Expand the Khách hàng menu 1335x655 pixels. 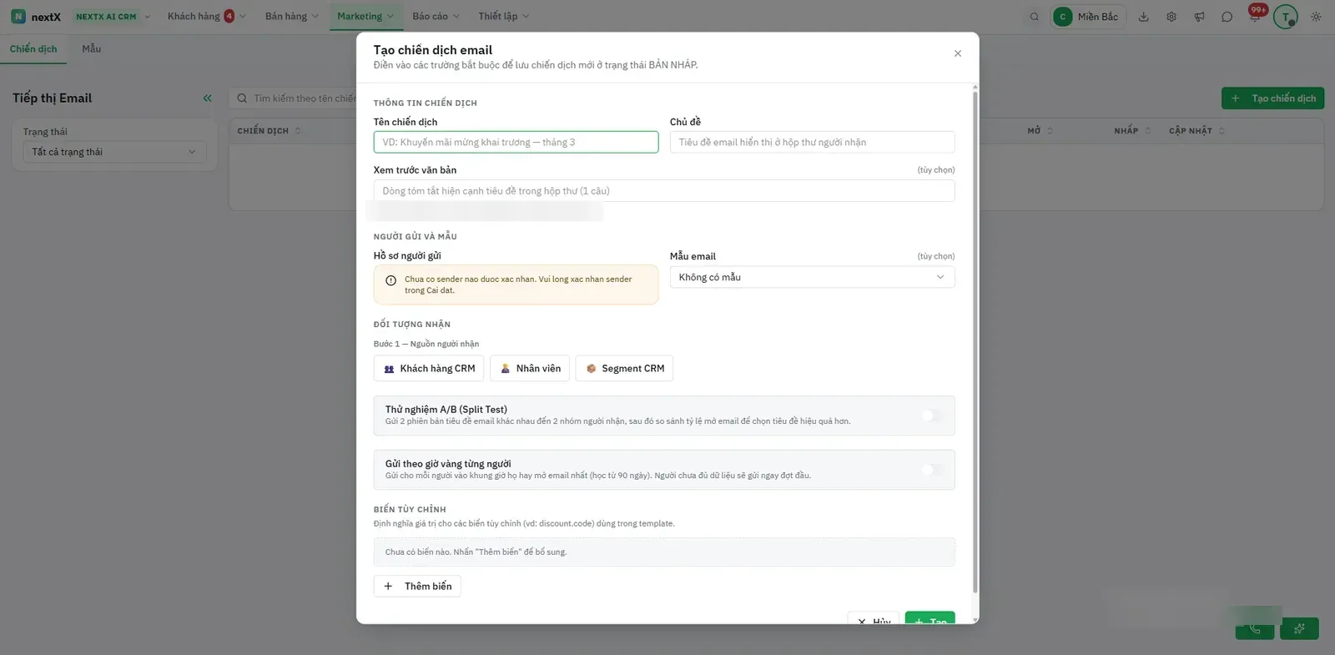click(x=206, y=17)
